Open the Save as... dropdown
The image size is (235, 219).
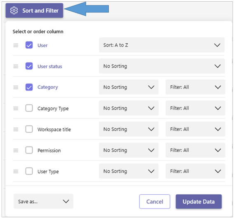[x=43, y=201]
